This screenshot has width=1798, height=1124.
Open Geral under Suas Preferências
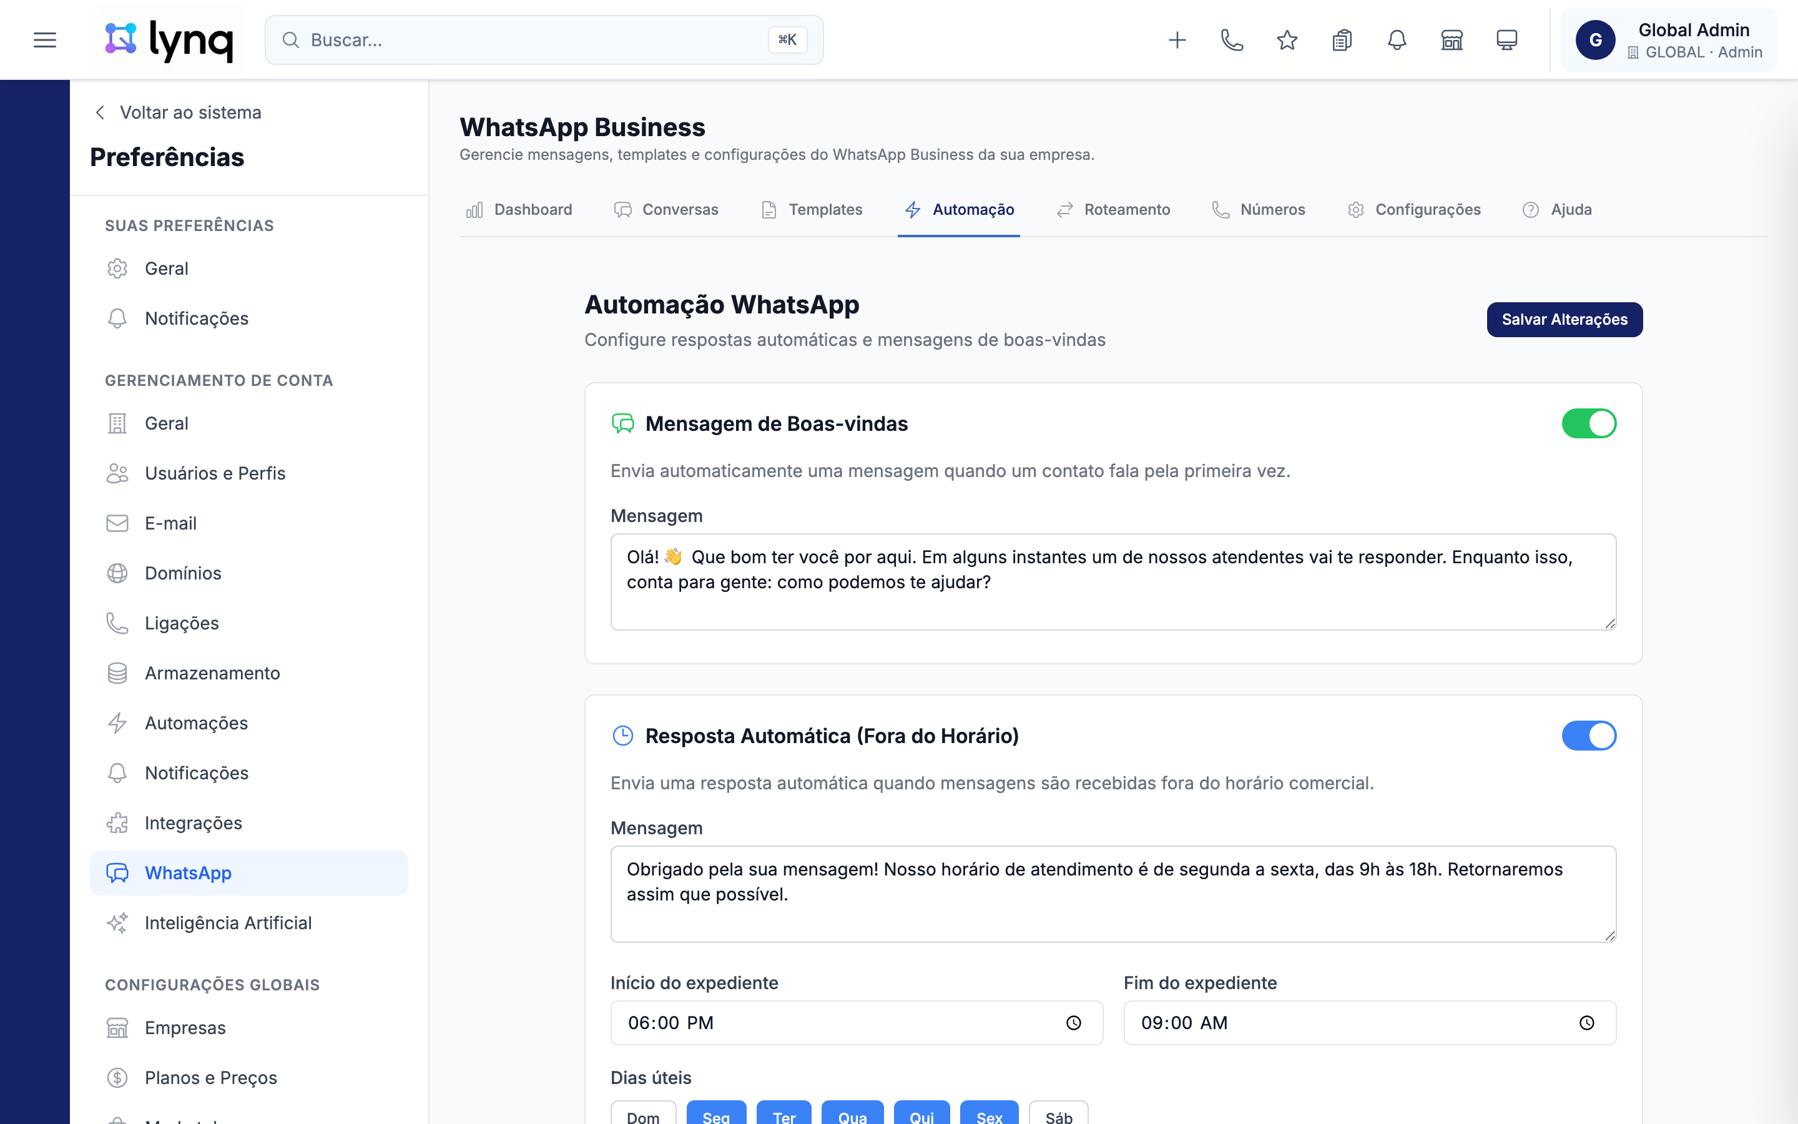[249, 269]
